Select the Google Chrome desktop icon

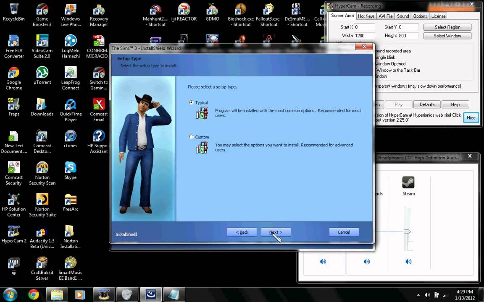[x=13, y=78]
